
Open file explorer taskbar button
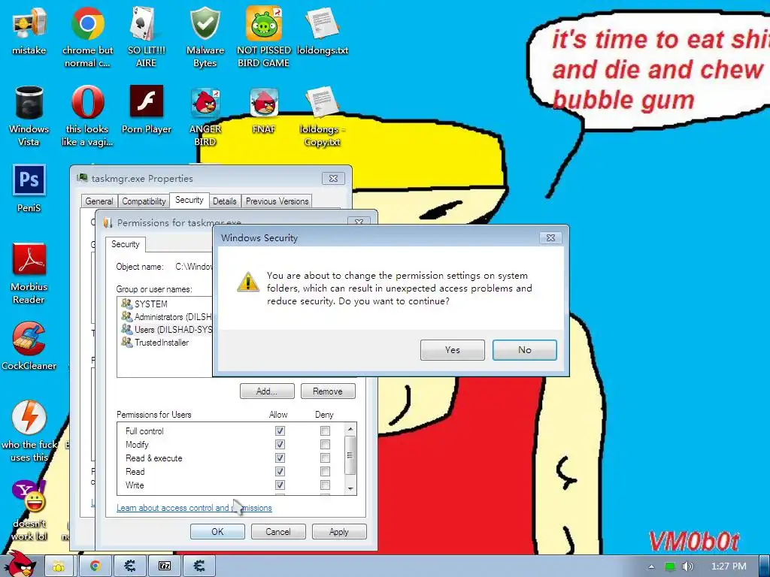click(59, 566)
